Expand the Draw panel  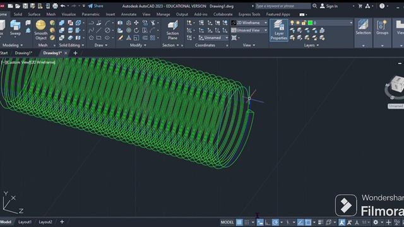101,45
